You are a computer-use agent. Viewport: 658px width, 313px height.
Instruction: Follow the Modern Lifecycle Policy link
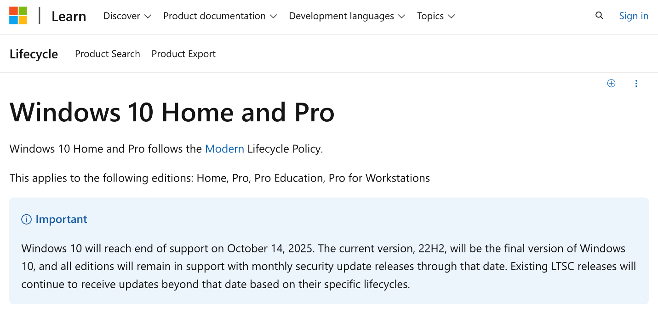click(x=224, y=149)
